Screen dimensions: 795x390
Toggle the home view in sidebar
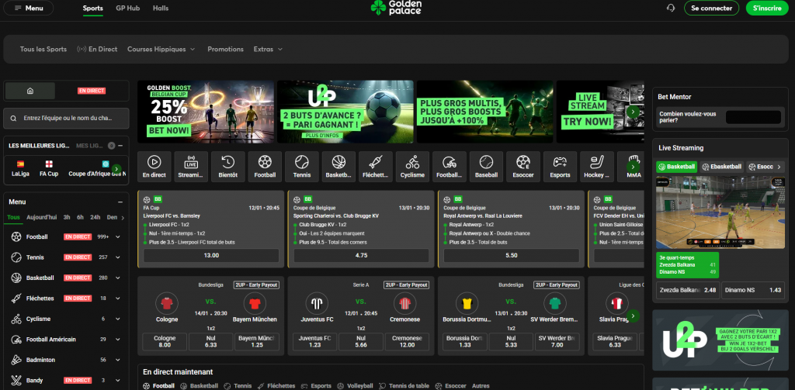tap(30, 91)
